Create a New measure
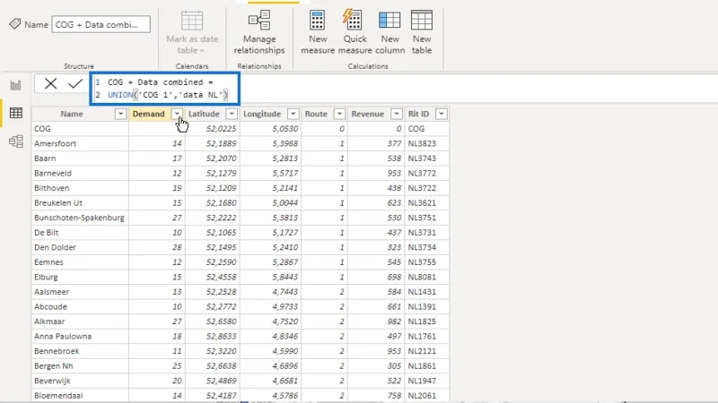 pos(318,32)
